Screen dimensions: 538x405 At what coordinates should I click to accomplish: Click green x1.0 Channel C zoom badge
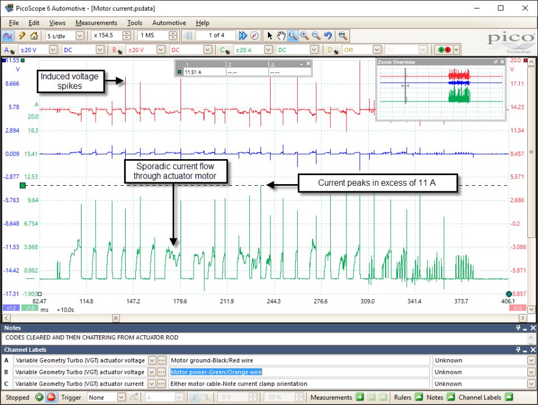pos(30,308)
